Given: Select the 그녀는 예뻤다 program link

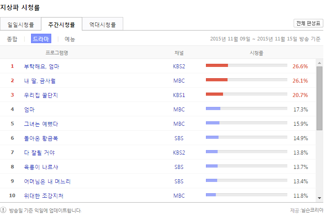Looking at the screenshot, I should (x=41, y=124).
